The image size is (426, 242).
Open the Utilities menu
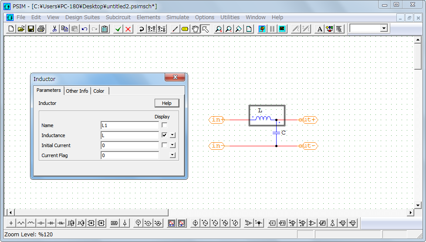click(x=230, y=17)
